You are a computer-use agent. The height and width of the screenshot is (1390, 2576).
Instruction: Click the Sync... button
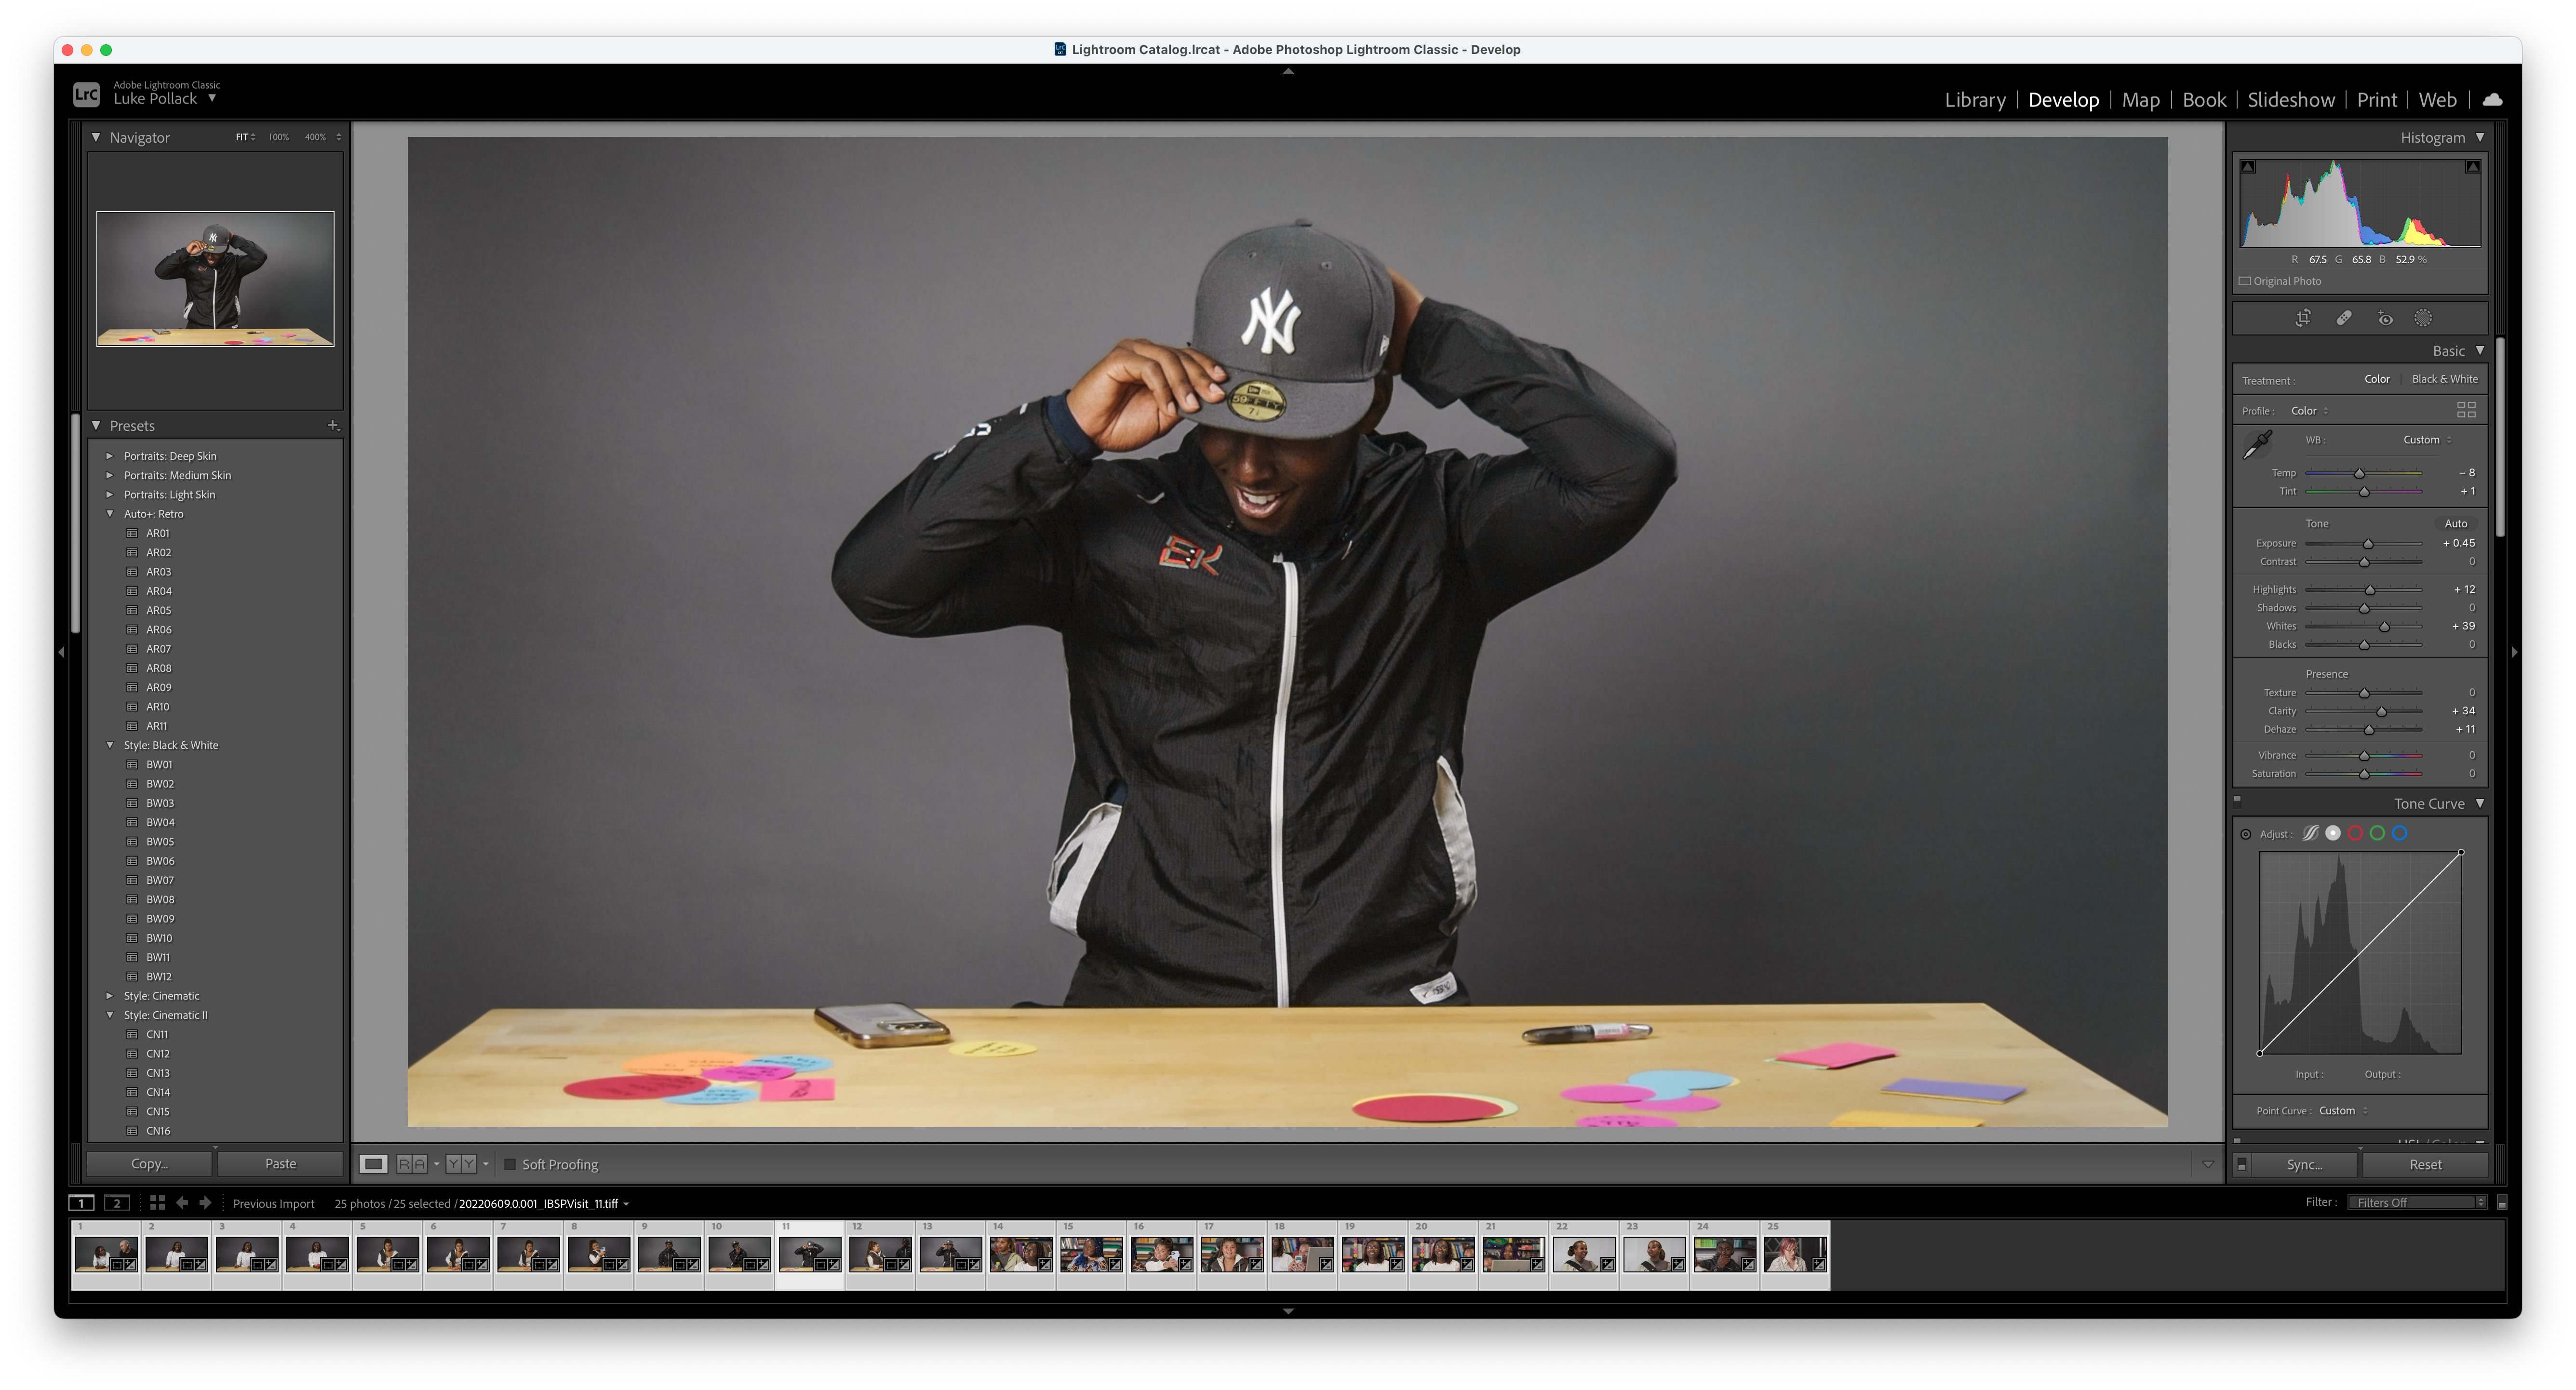(2304, 1164)
